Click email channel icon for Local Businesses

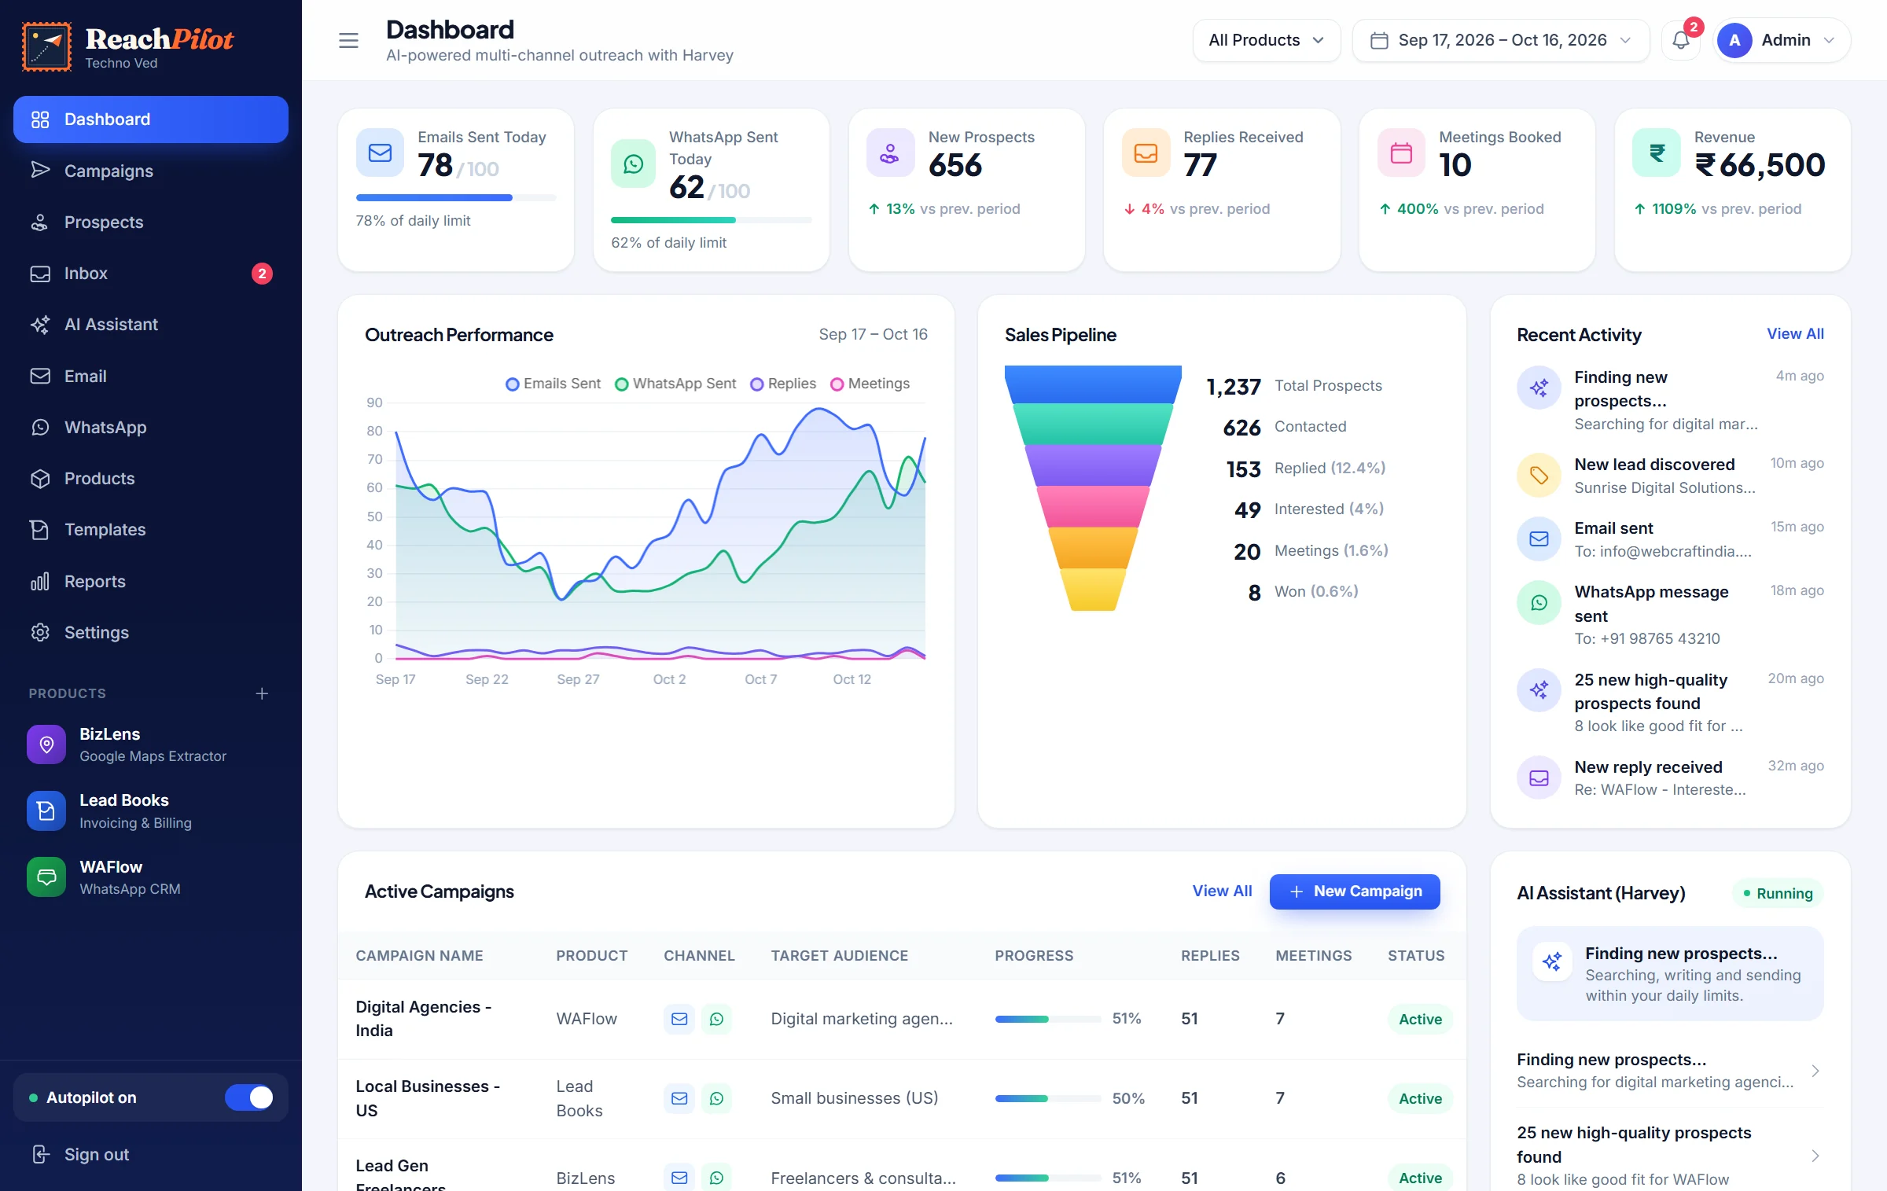click(x=679, y=1098)
